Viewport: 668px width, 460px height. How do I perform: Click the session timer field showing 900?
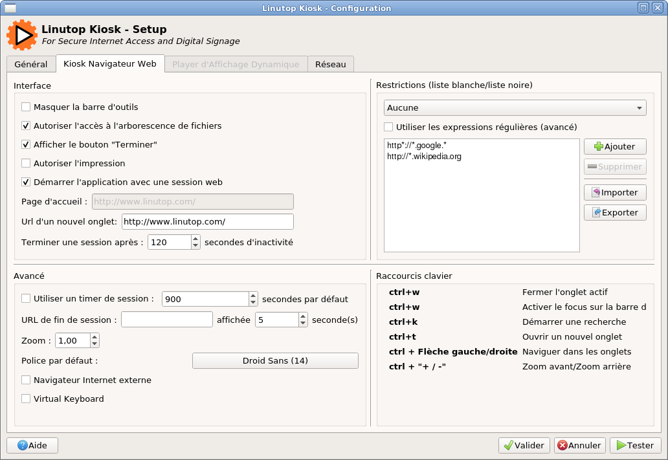[205, 299]
